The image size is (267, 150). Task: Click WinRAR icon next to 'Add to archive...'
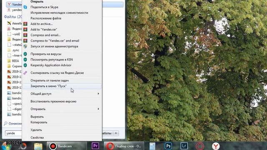coord(25,24)
